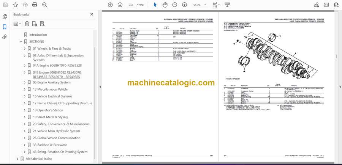Click the document vertical scrollbar

pyautogui.click(x=336, y=56)
